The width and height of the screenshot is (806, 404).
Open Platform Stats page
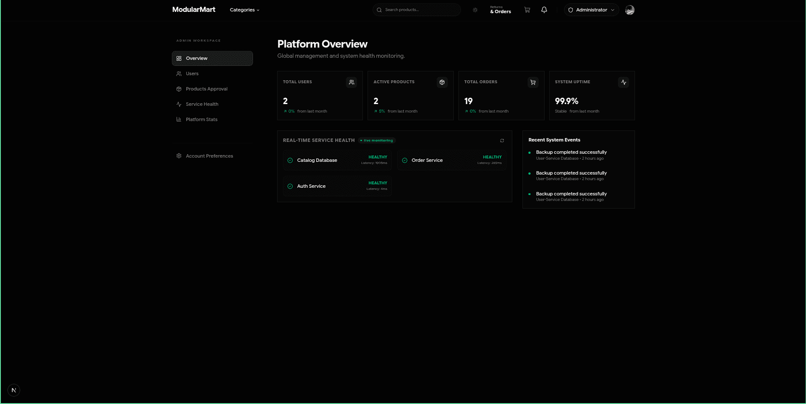pos(212,119)
